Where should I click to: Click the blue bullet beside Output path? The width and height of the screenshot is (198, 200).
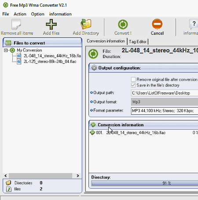(92, 93)
